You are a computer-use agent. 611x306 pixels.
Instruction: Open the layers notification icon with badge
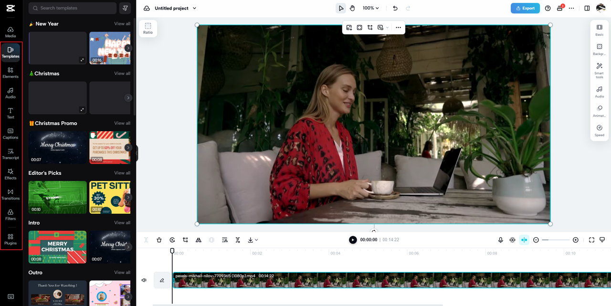pos(560,8)
